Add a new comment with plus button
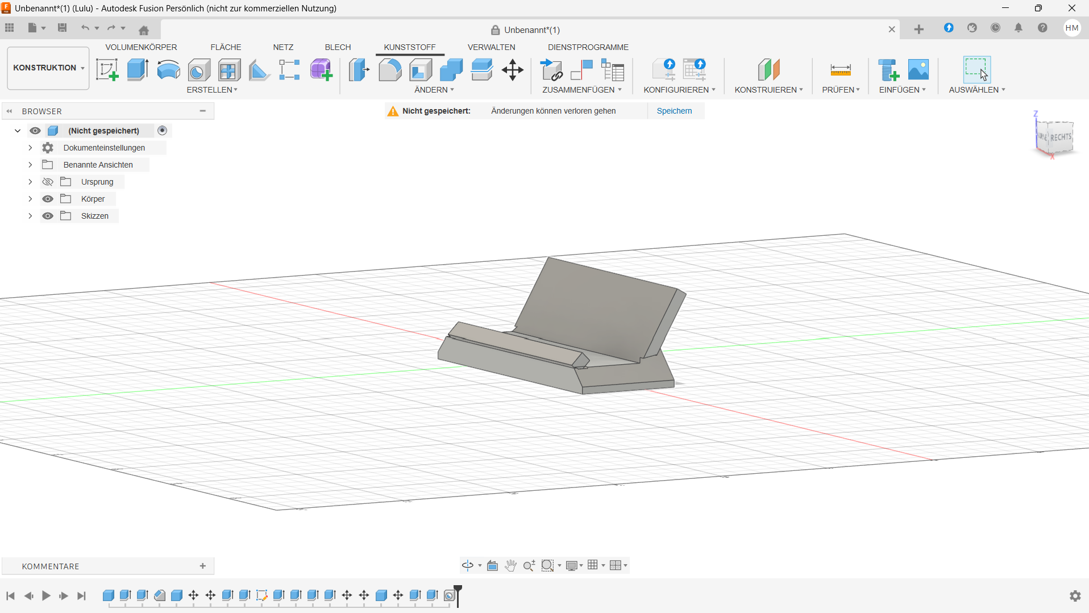The image size is (1089, 613). (203, 566)
